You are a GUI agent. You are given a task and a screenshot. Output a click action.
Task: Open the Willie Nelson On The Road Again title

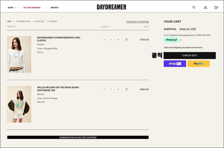coord(58,89)
